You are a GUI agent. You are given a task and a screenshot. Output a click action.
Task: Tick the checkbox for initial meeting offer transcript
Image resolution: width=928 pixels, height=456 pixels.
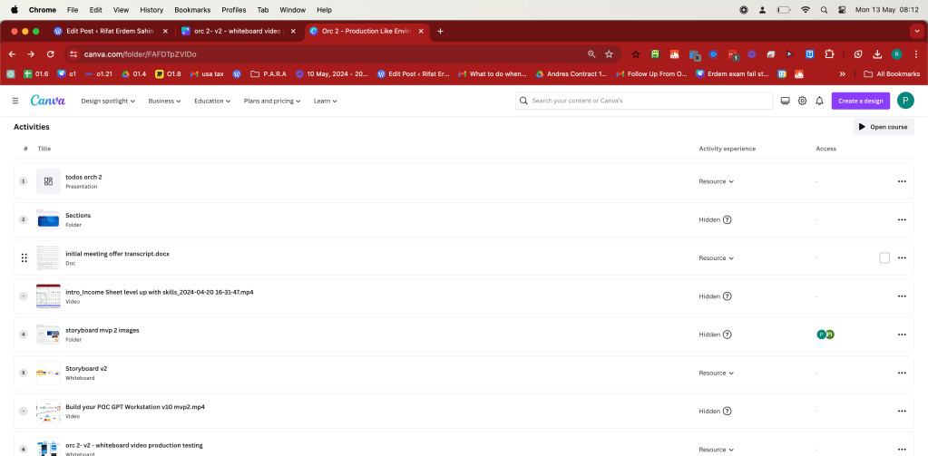tap(884, 257)
